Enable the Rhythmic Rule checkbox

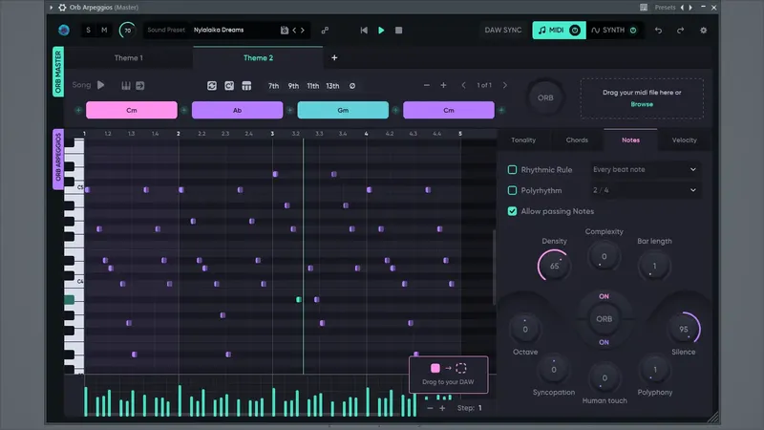point(512,170)
